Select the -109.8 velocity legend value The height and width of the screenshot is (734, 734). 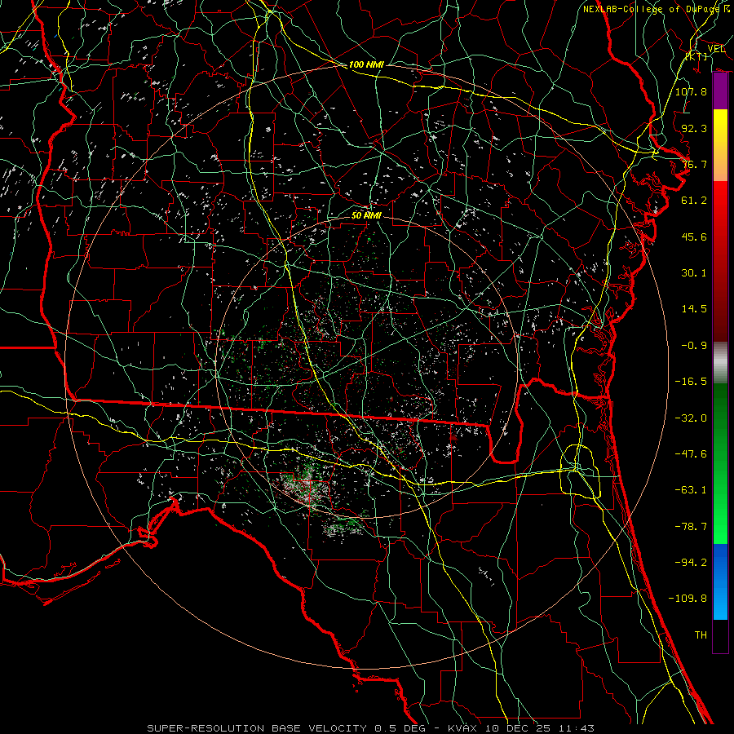pos(688,599)
